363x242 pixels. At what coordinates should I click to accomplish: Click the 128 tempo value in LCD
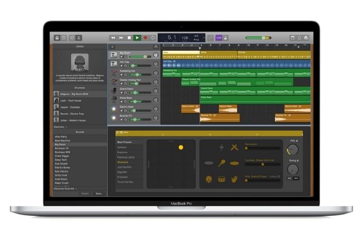tap(185, 37)
